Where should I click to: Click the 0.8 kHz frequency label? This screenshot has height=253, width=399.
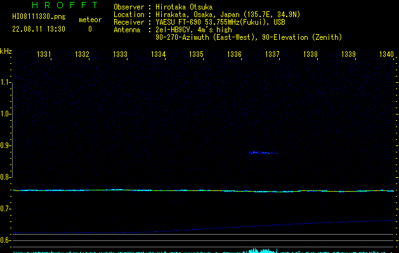(x=5, y=177)
